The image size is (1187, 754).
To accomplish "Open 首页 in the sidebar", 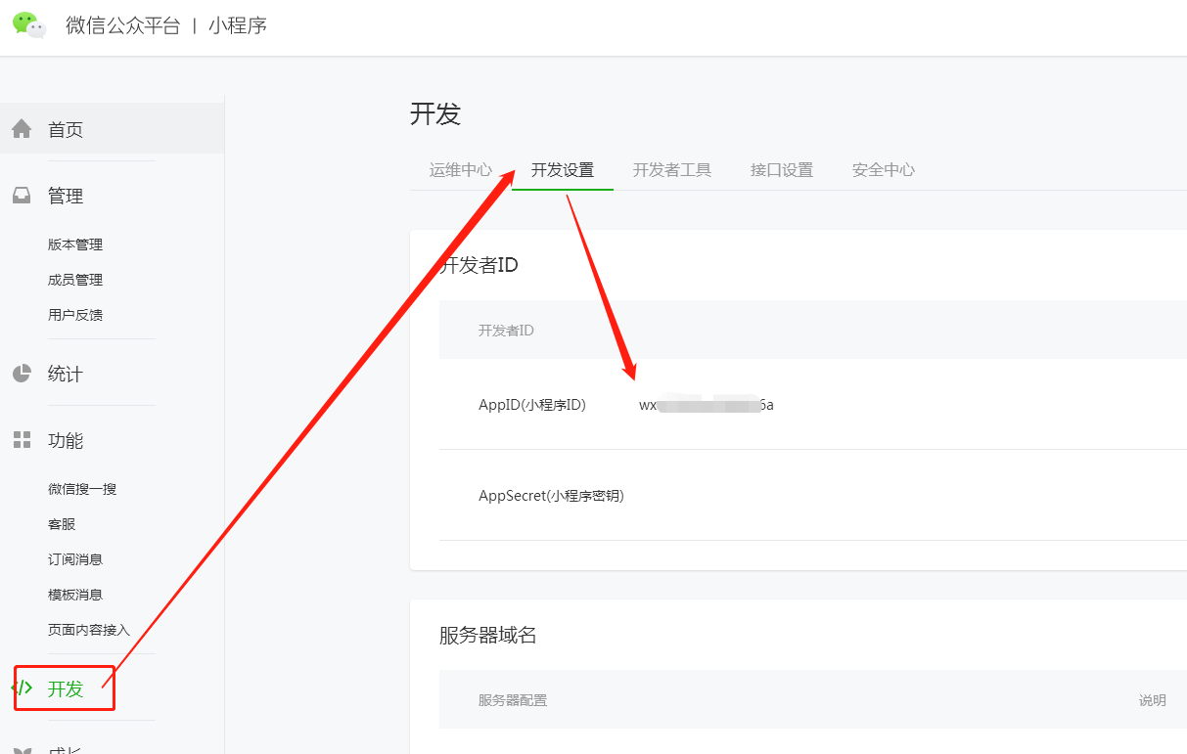I will pyautogui.click(x=66, y=129).
